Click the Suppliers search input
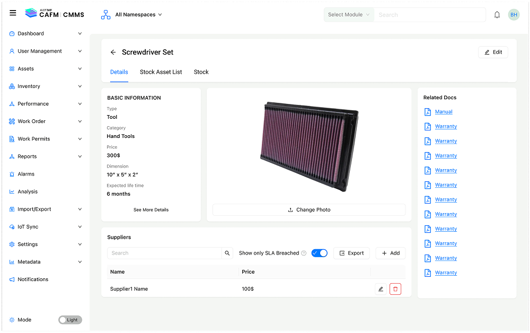 click(x=164, y=253)
